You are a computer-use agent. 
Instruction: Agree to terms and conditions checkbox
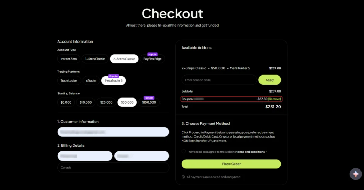184,152
